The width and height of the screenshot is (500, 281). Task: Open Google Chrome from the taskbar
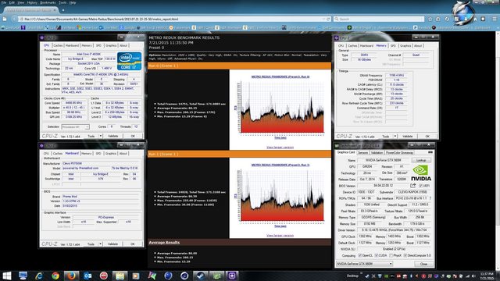tap(55, 276)
